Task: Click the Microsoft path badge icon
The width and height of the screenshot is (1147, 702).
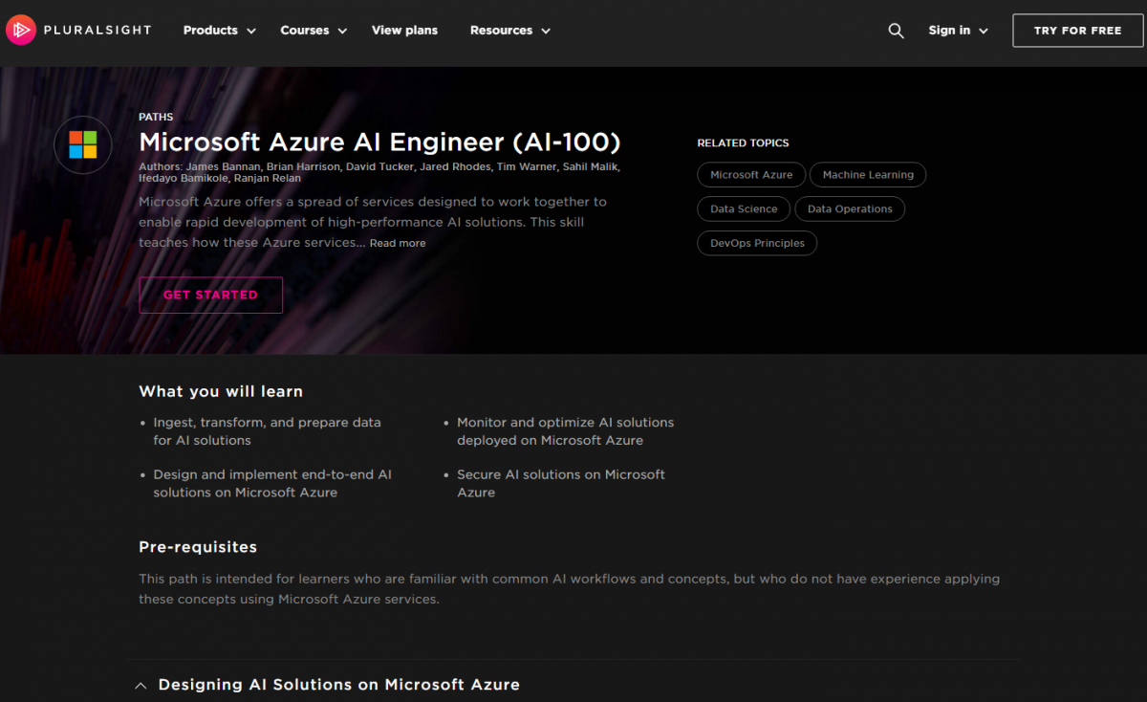Action: [82, 145]
